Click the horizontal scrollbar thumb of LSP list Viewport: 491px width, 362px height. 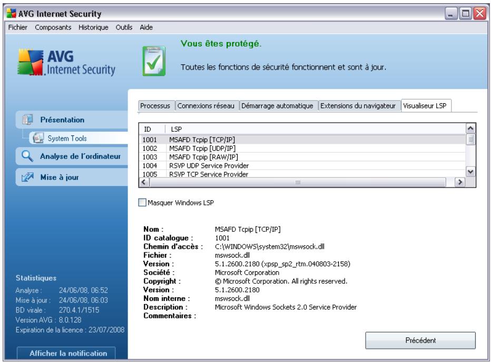click(298, 182)
